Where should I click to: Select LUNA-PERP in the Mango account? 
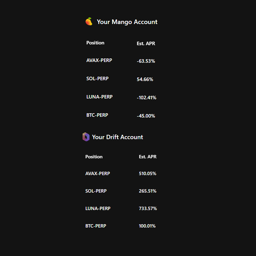click(99, 97)
